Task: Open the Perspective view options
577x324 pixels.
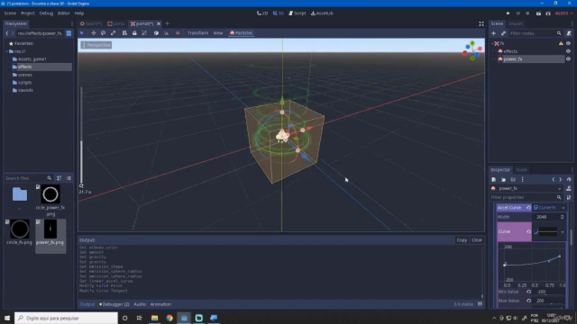Action: click(96, 45)
